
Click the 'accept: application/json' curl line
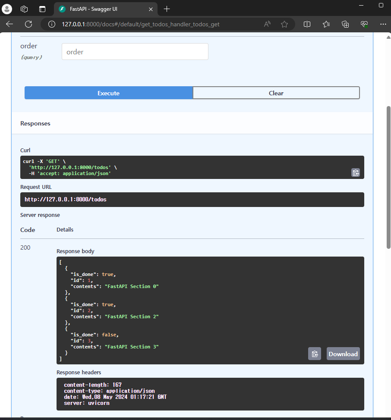(x=70, y=174)
